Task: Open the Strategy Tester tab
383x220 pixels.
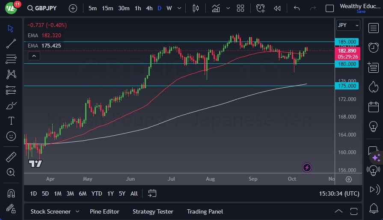Action: click(153, 211)
